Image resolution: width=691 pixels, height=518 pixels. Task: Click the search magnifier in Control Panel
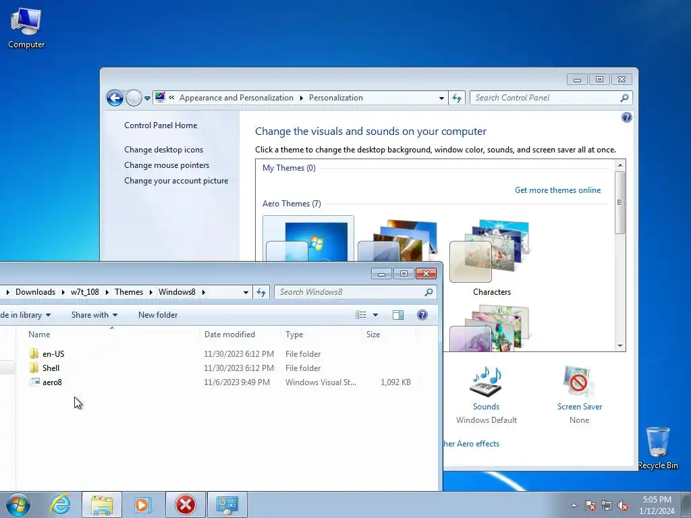point(624,98)
